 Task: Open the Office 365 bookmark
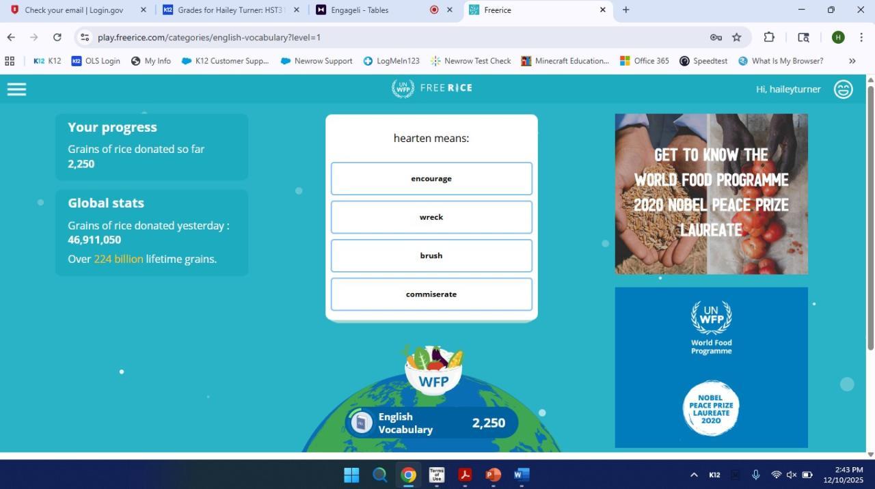point(645,61)
